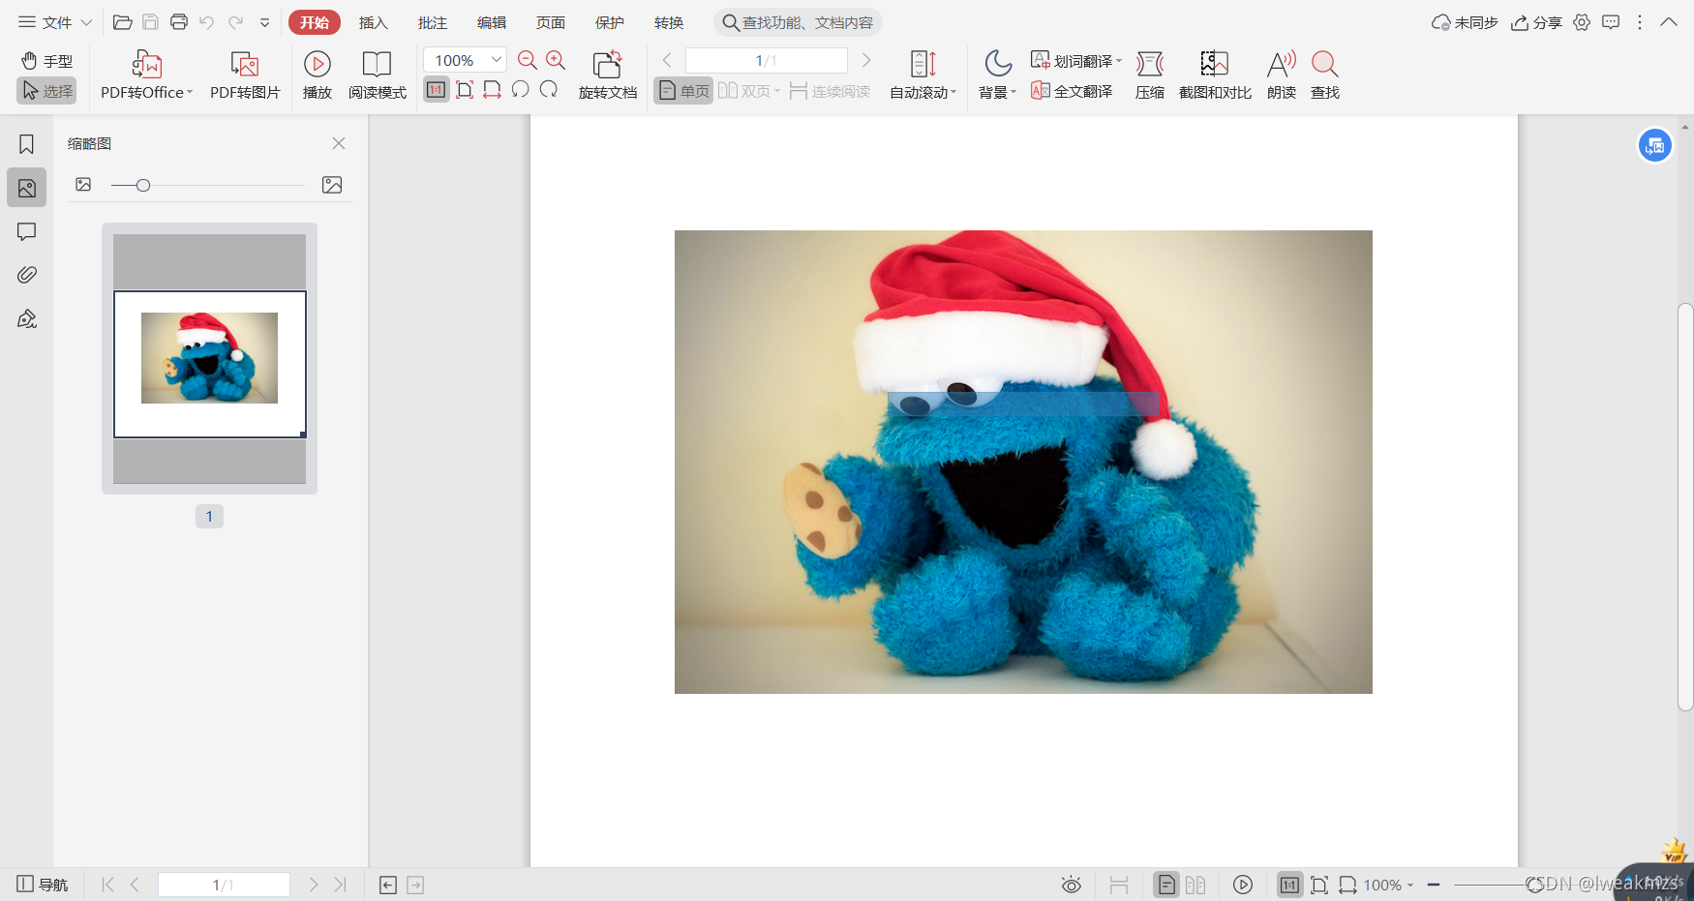The height and width of the screenshot is (901, 1694).
Task: Close the 缩略图 panel
Action: (x=339, y=143)
